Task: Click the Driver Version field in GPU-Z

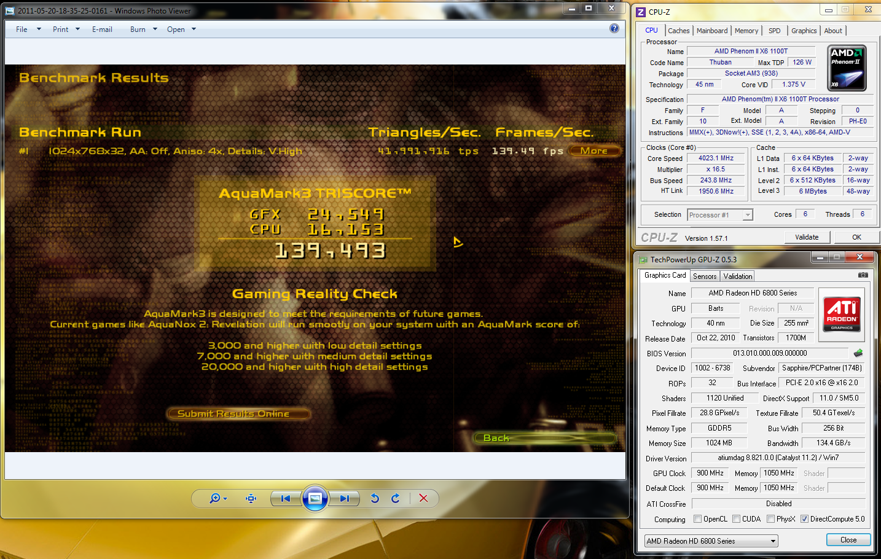Action: pos(778,458)
